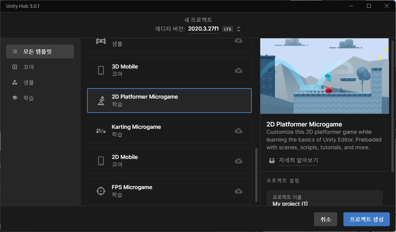Click the phone icon of 3D Mobile
396x232 pixels.
point(101,70)
